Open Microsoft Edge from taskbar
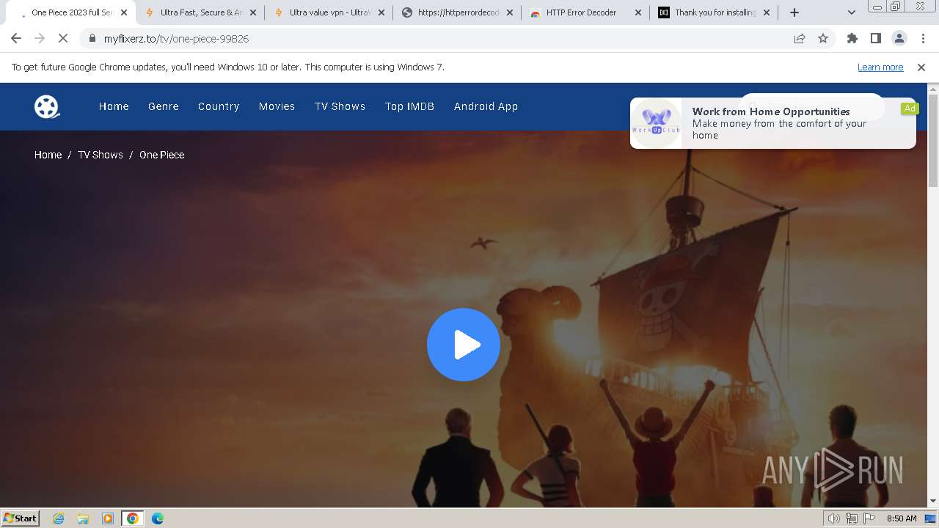The height and width of the screenshot is (528, 939). click(158, 518)
